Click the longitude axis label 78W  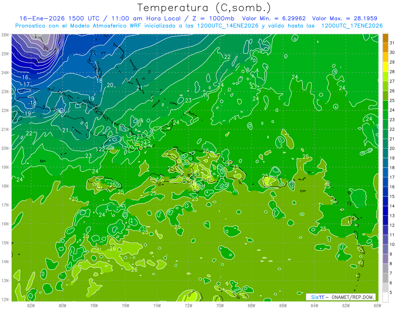click(94, 305)
